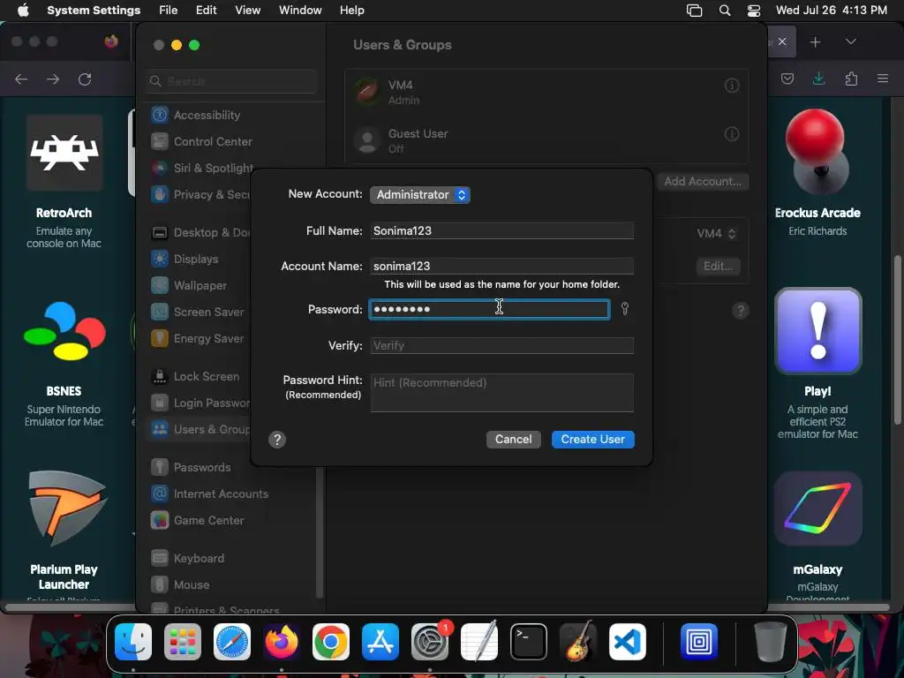
Task: Click the Add Account button
Action: pos(702,182)
